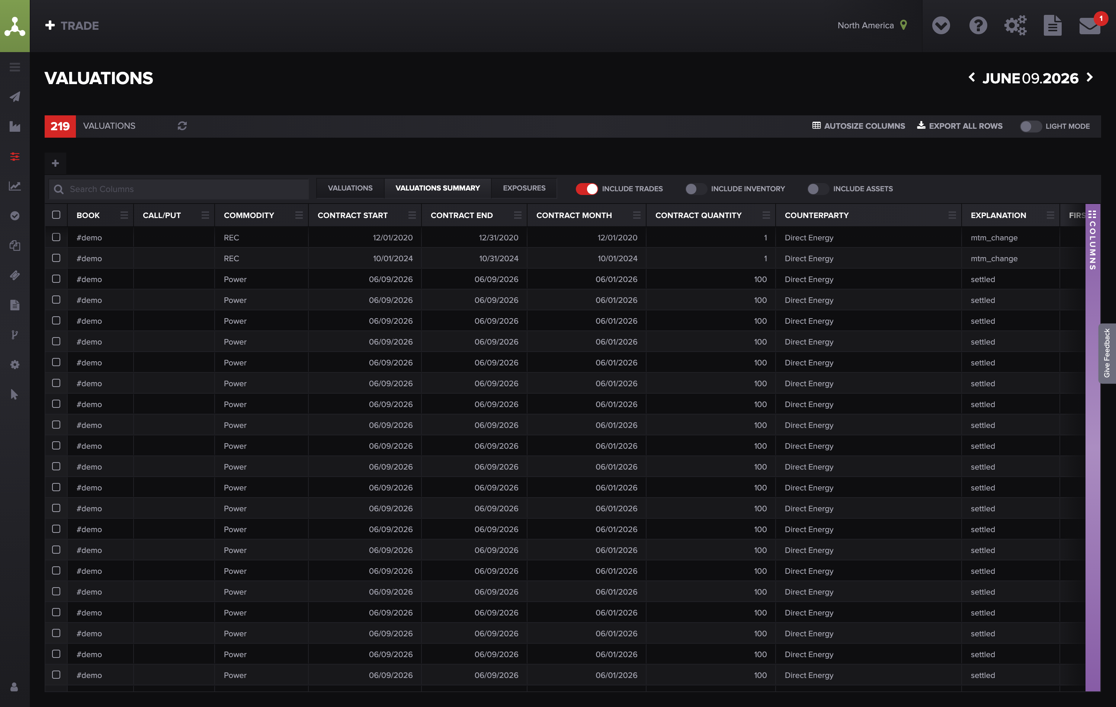Viewport: 1116px width, 707px height.
Task: Open the Contract End column menu
Action: [x=518, y=215]
